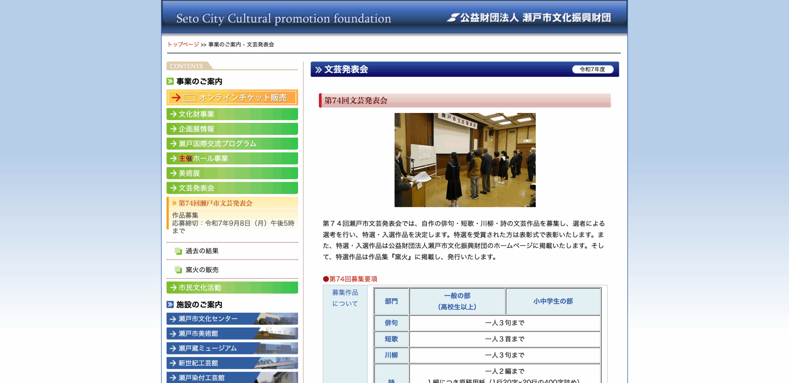
Task: Click the arrow icon on 瀬戸市美術館 button
Action: point(174,333)
